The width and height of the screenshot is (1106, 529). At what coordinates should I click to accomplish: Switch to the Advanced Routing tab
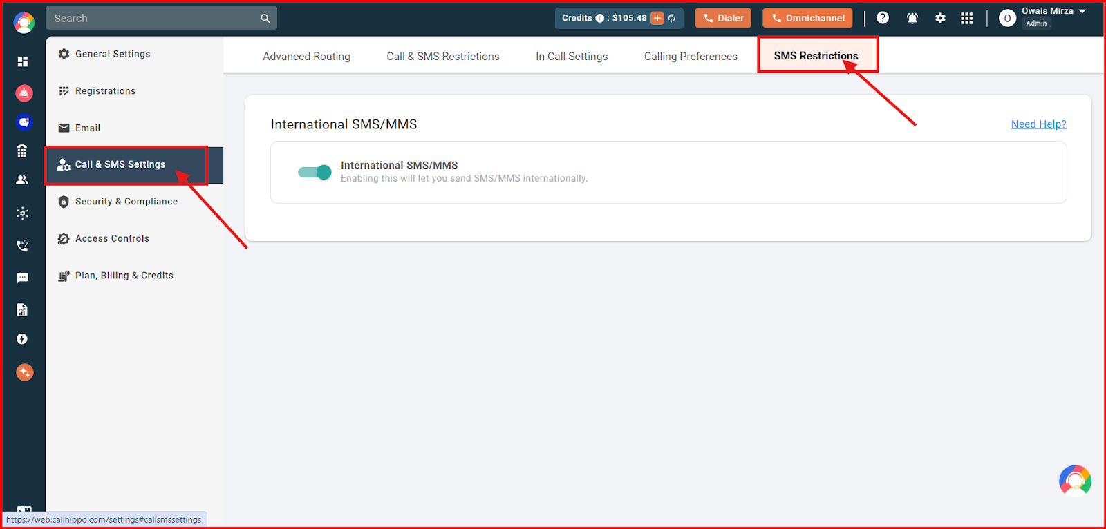pos(306,56)
